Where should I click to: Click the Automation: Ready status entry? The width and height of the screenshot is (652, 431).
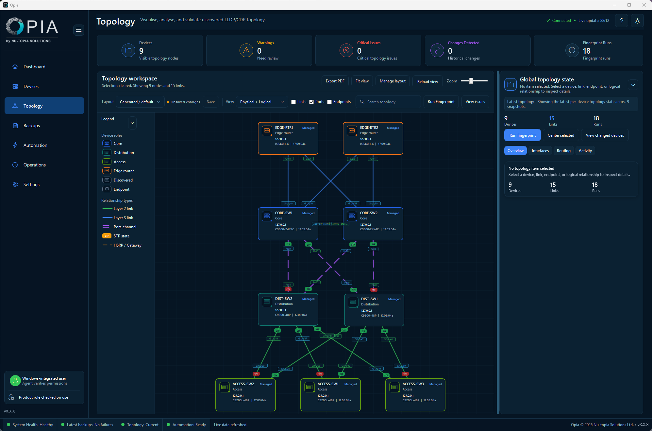click(186, 425)
